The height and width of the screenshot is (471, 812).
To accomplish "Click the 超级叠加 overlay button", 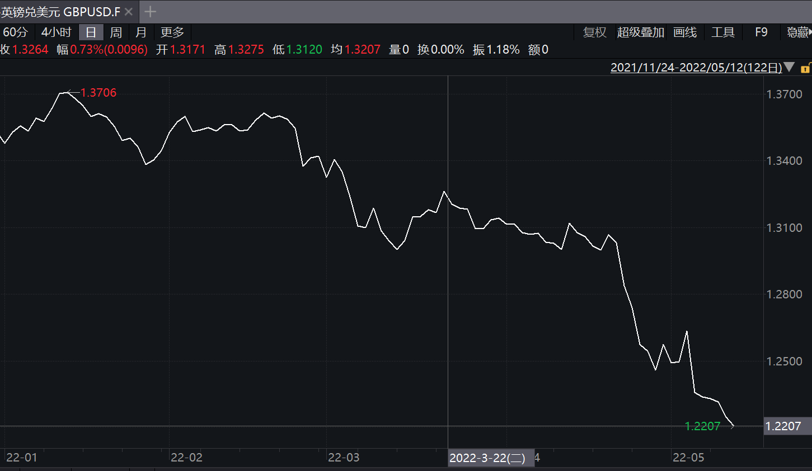I will pyautogui.click(x=641, y=32).
